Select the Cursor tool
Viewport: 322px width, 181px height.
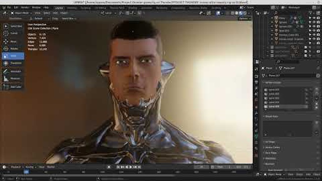(x=13, y=33)
